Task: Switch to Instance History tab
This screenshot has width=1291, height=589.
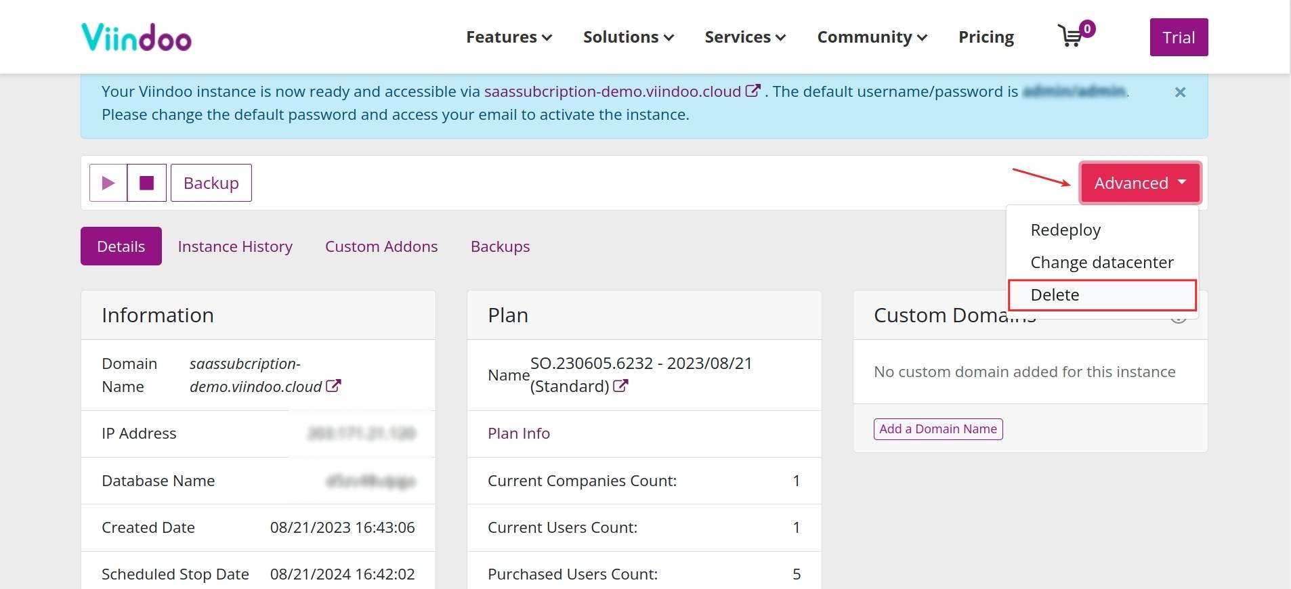Action: [235, 246]
